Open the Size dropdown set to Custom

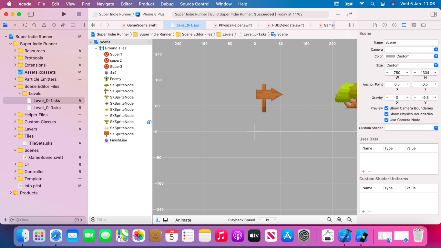click(411, 65)
